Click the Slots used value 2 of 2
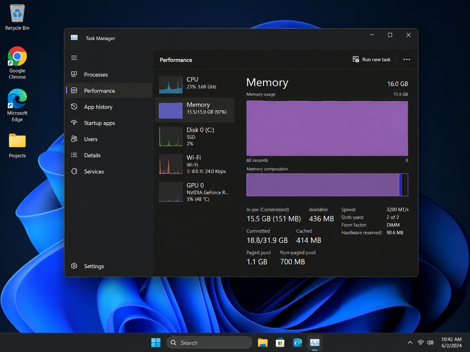 (393, 217)
